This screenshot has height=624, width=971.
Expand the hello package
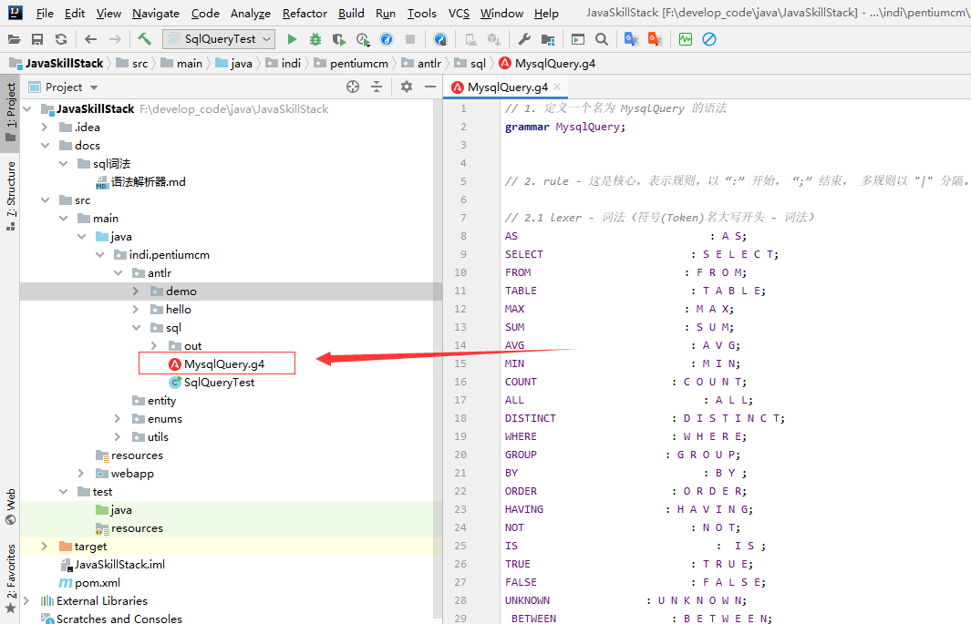pos(136,309)
